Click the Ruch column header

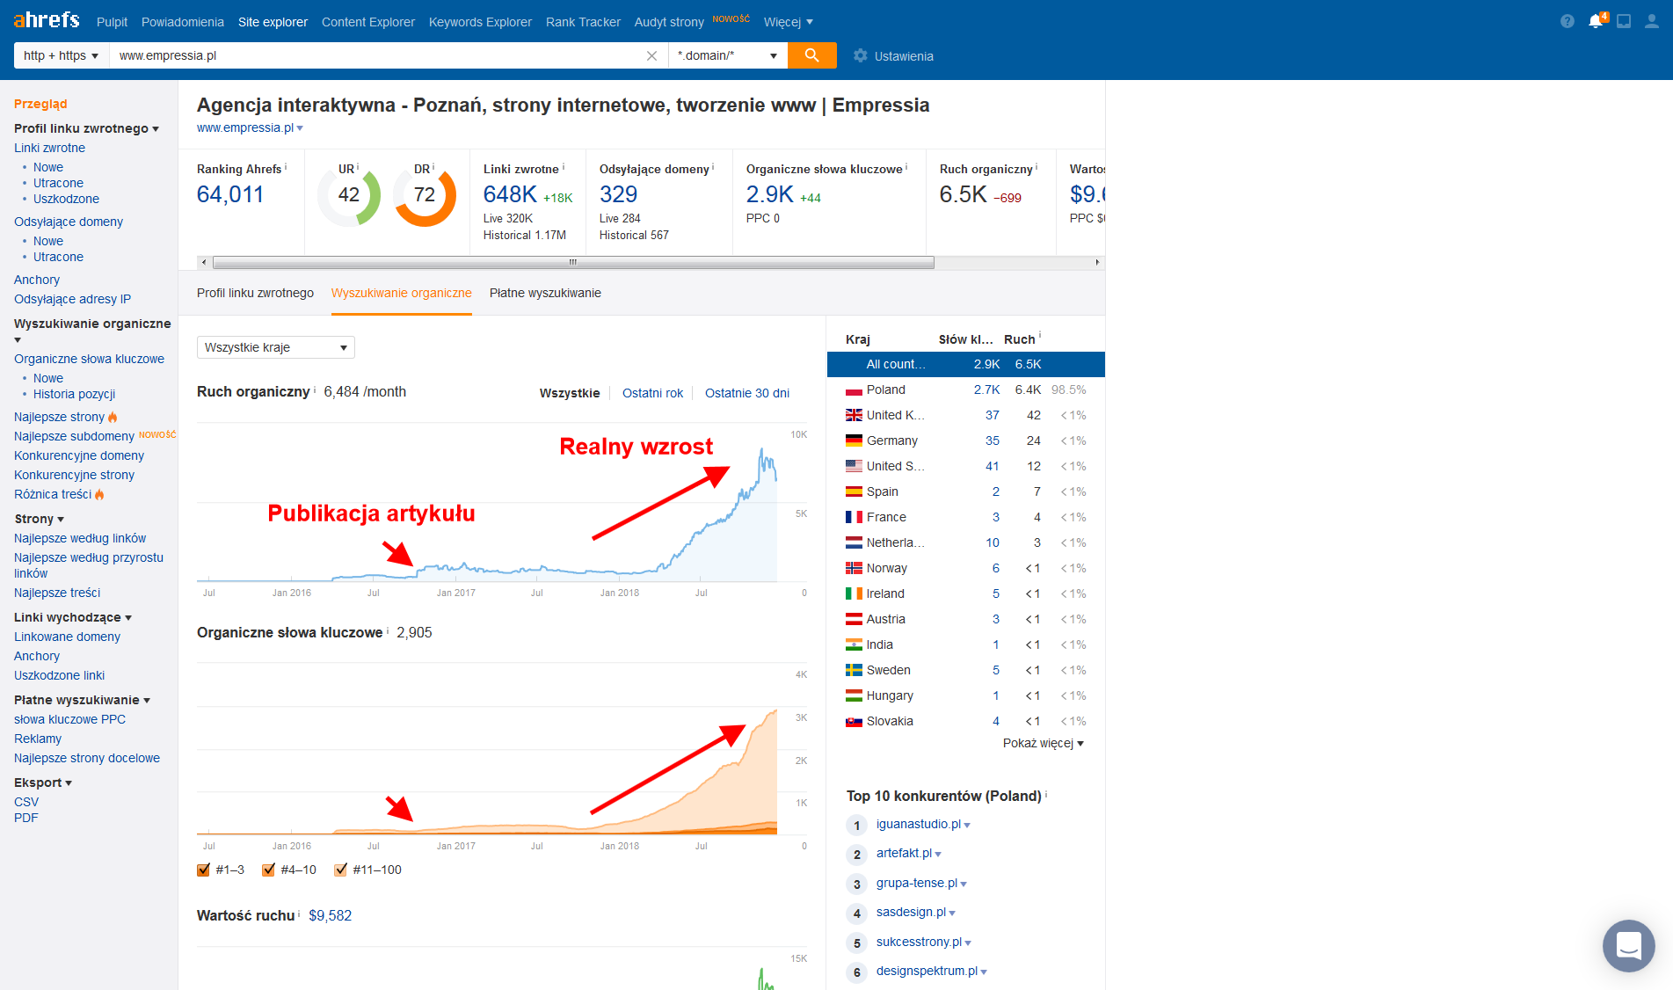tap(1020, 339)
